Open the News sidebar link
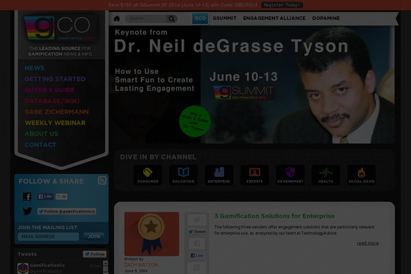The image size is (411, 274). click(34, 68)
